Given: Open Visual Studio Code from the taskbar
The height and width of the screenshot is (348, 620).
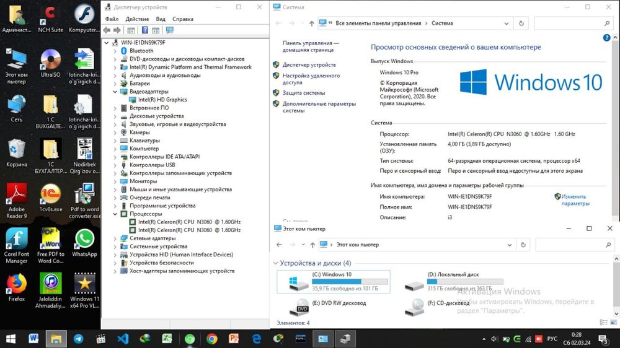Looking at the screenshot, I should pos(123,339).
